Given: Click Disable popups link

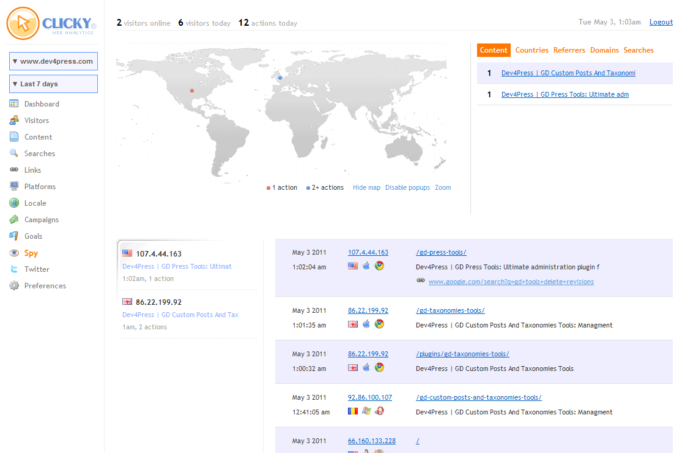Looking at the screenshot, I should point(407,187).
